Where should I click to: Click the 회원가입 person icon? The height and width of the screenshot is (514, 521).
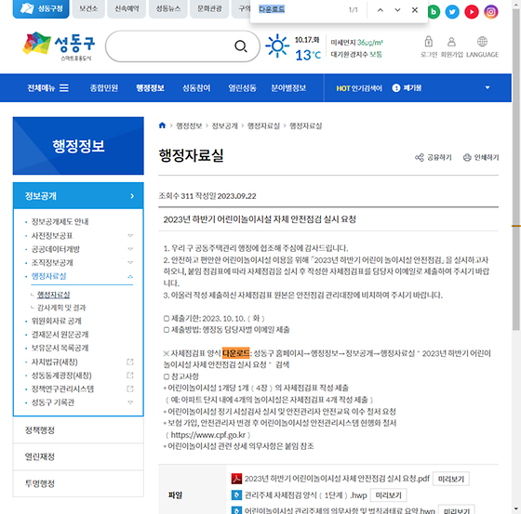[451, 42]
